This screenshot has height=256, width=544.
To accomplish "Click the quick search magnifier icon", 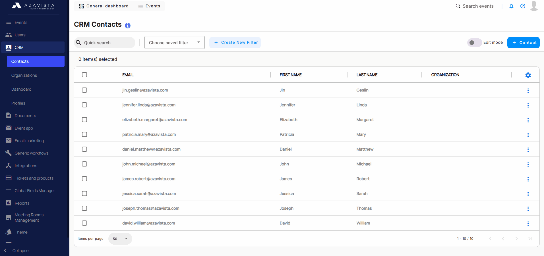I will click(78, 43).
